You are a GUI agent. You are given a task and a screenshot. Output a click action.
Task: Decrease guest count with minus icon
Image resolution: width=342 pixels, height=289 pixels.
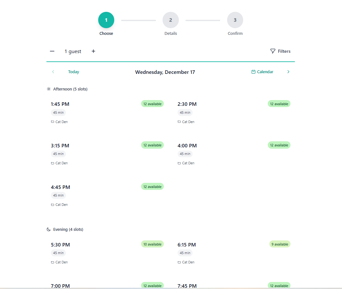pyautogui.click(x=52, y=51)
